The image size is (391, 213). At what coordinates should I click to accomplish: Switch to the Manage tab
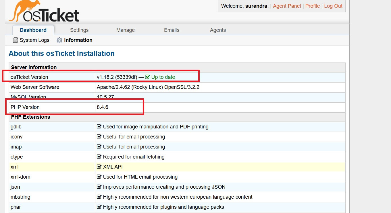pos(125,30)
